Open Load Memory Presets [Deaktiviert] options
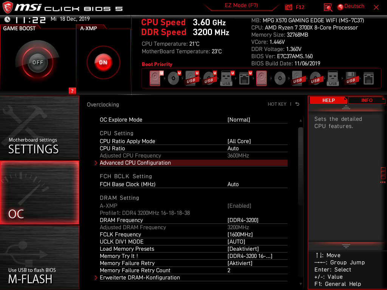 pos(243,248)
